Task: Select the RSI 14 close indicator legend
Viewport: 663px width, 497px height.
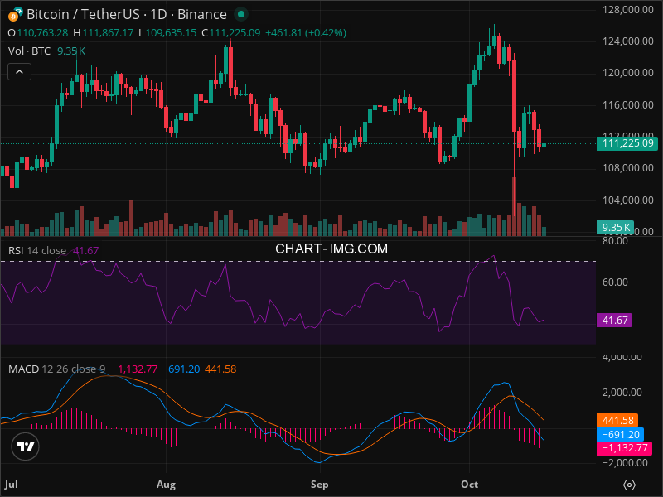Action: [x=37, y=250]
